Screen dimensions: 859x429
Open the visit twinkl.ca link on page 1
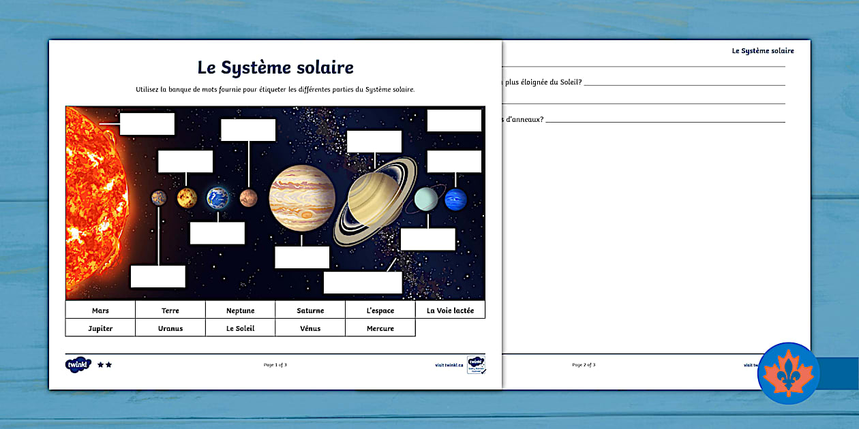[449, 365]
